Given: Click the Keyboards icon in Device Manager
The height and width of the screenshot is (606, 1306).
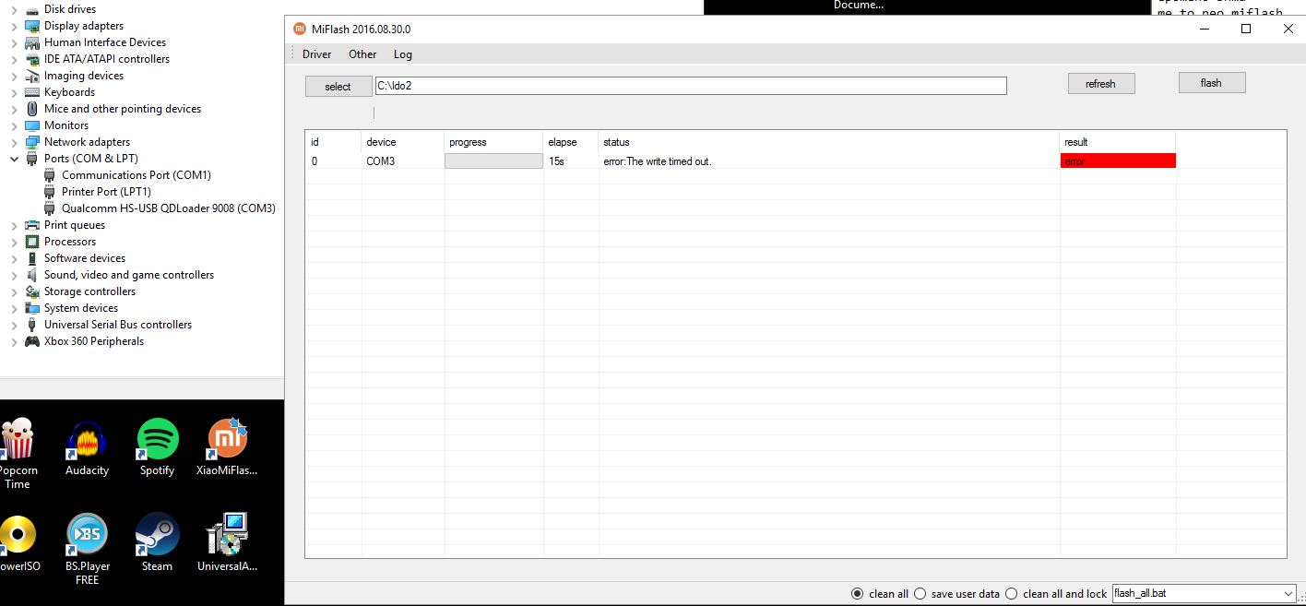Looking at the screenshot, I should (32, 92).
